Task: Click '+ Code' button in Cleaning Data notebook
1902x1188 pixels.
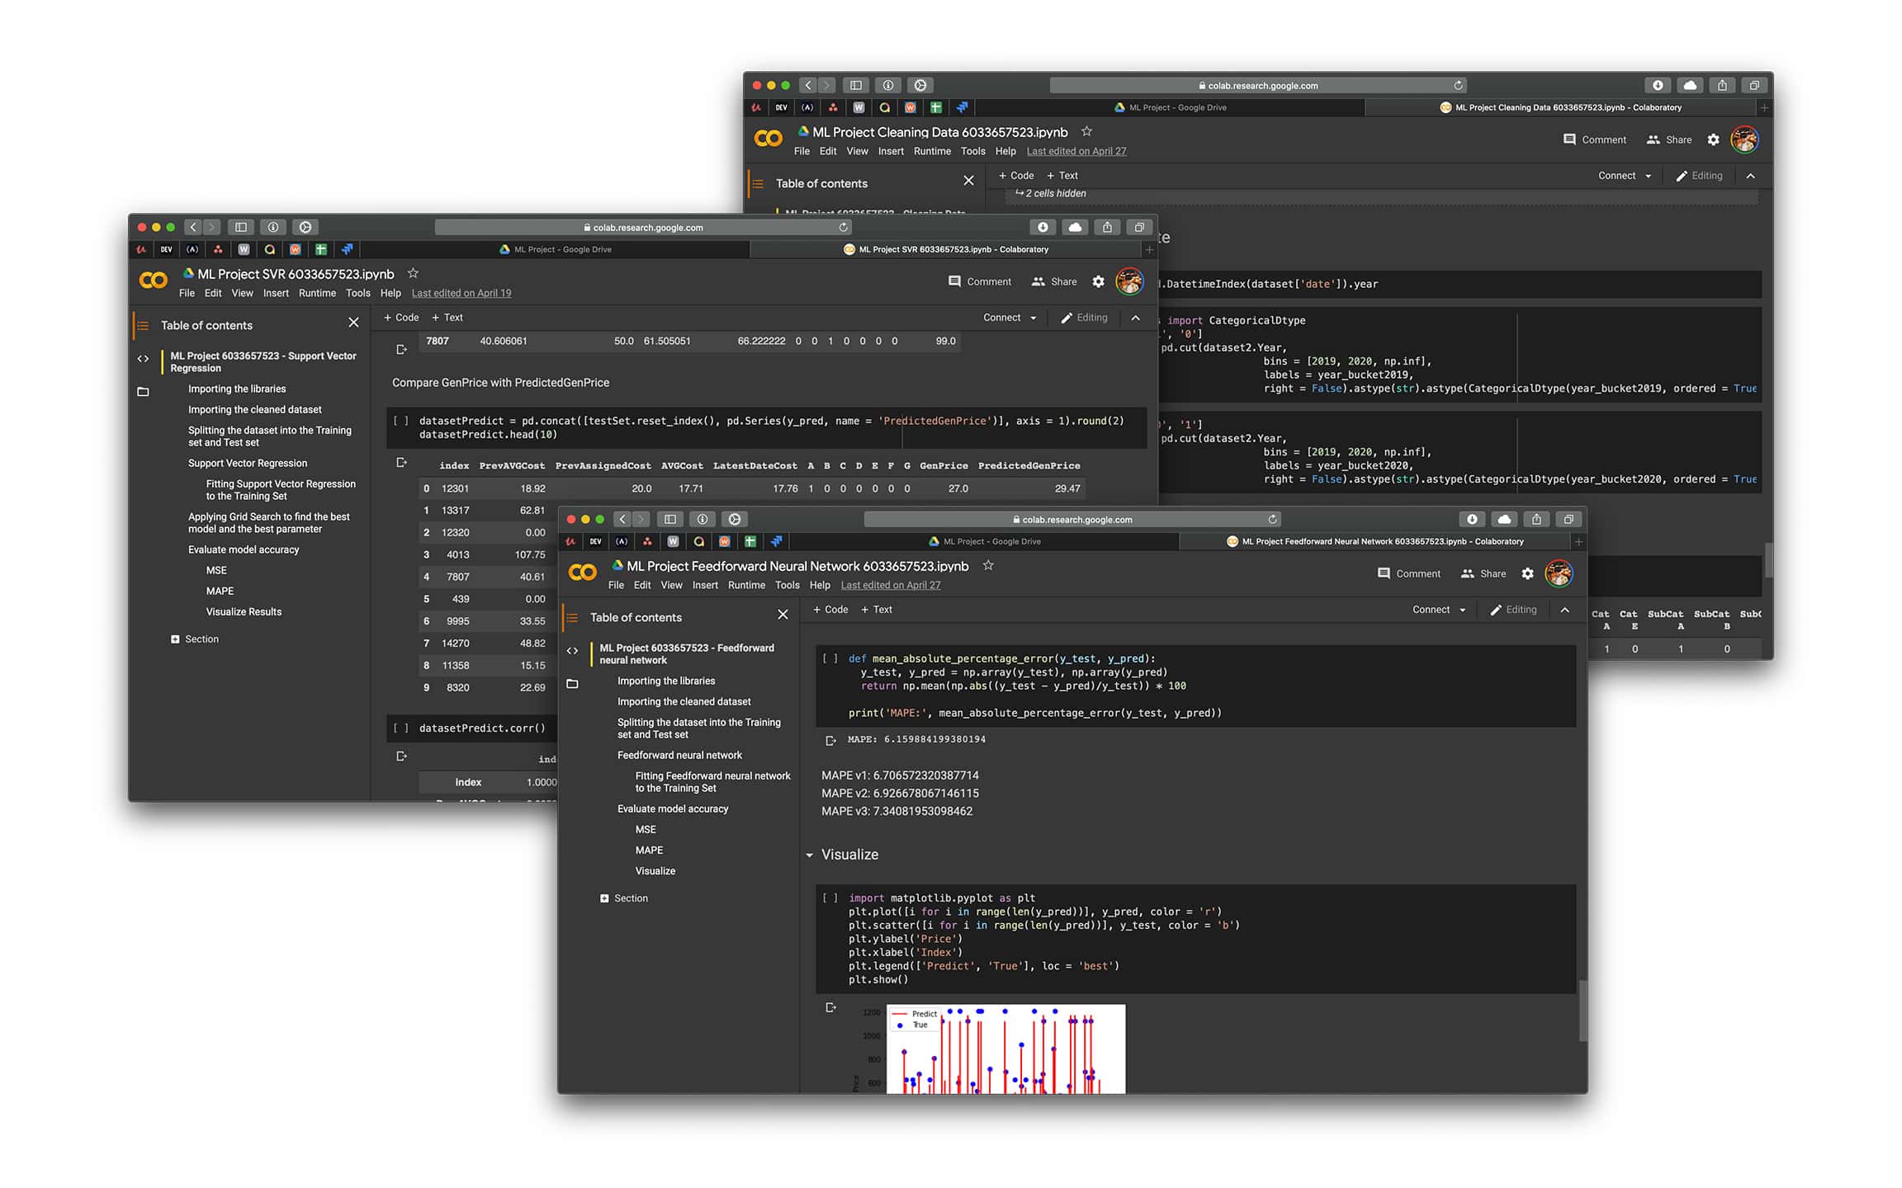Action: [x=1015, y=175]
